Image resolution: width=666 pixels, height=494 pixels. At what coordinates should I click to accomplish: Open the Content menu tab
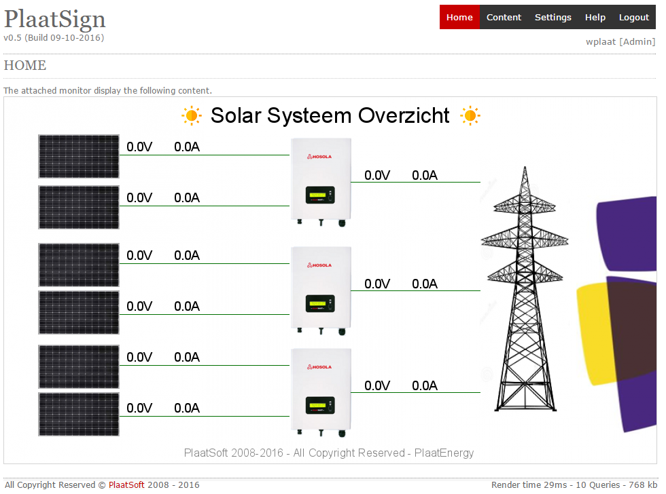(x=504, y=17)
